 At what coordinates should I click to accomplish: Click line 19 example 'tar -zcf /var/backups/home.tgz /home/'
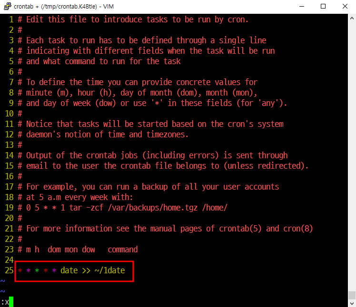pyautogui.click(x=148, y=208)
